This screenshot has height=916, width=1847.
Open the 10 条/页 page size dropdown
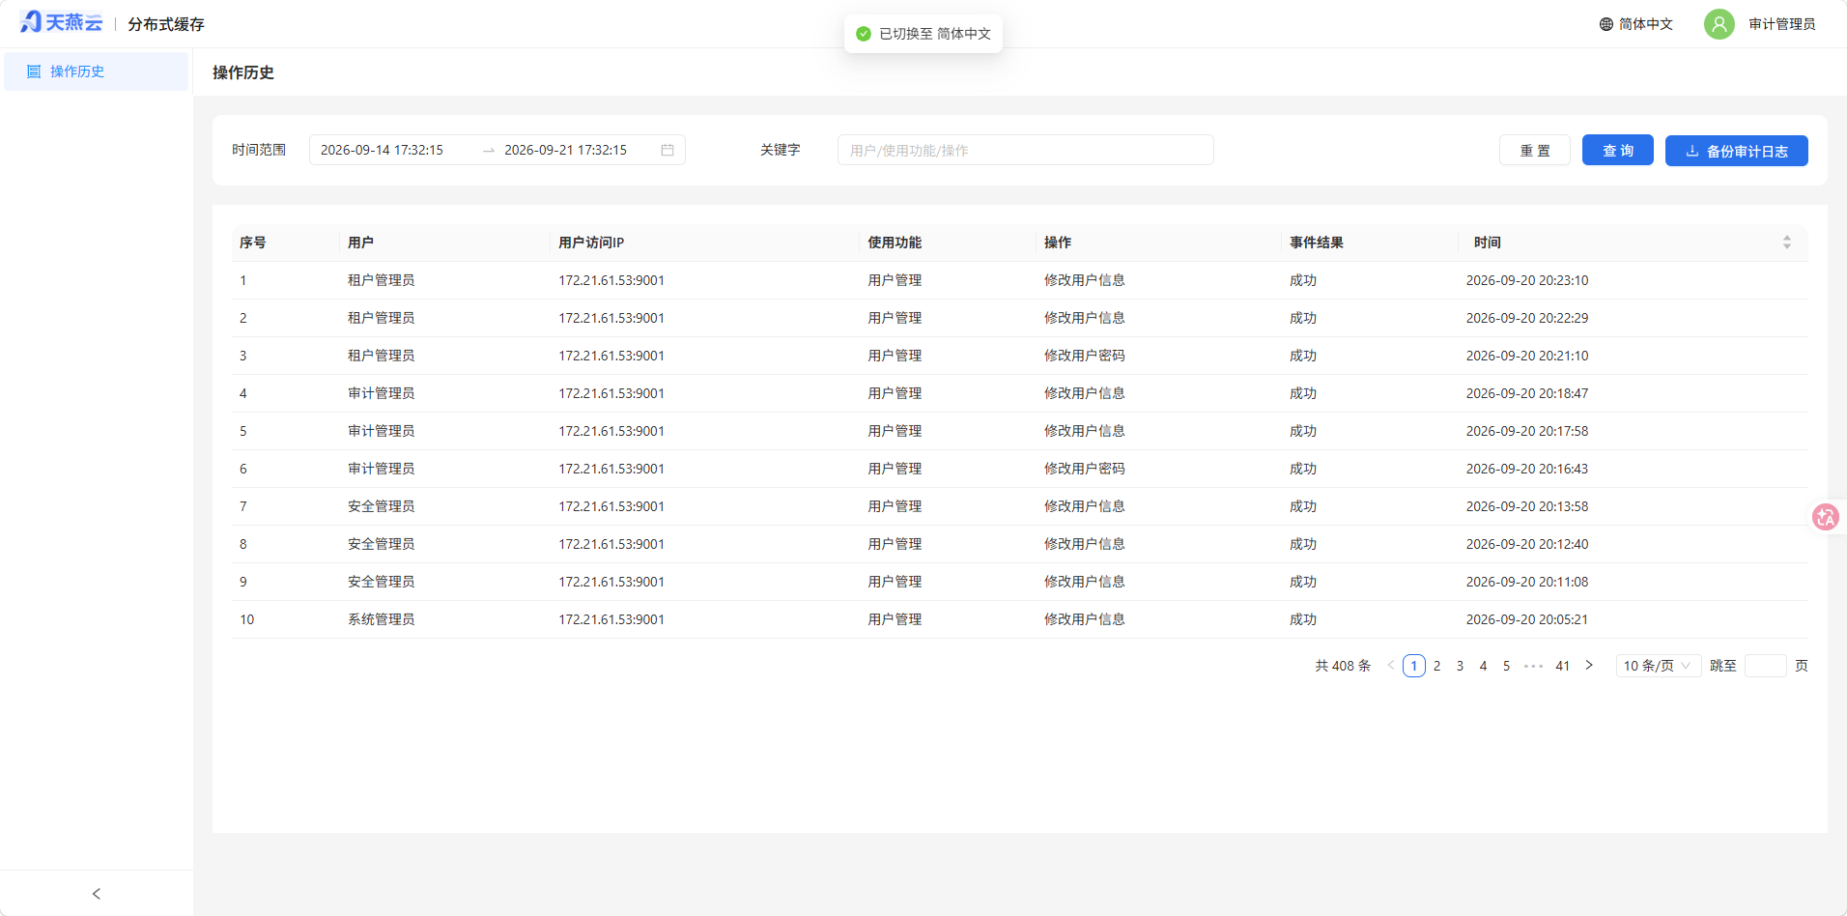point(1659,666)
